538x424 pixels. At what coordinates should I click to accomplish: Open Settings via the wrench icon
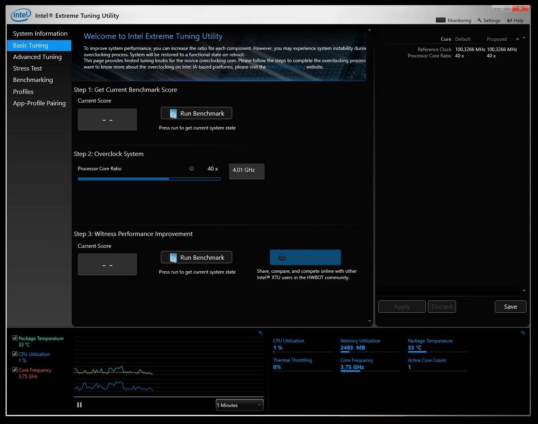click(x=479, y=20)
